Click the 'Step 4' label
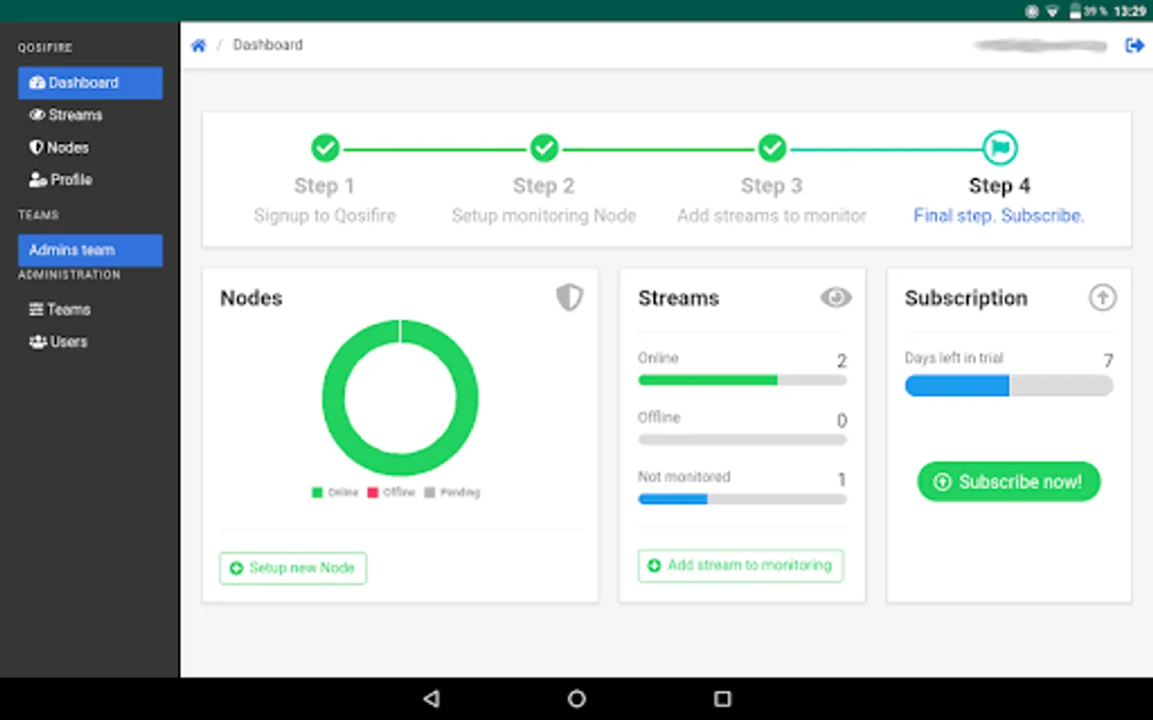This screenshot has width=1153, height=720. click(x=1000, y=186)
